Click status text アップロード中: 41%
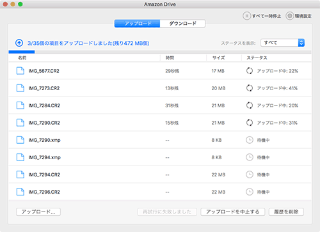320x232 pixels. click(x=277, y=88)
